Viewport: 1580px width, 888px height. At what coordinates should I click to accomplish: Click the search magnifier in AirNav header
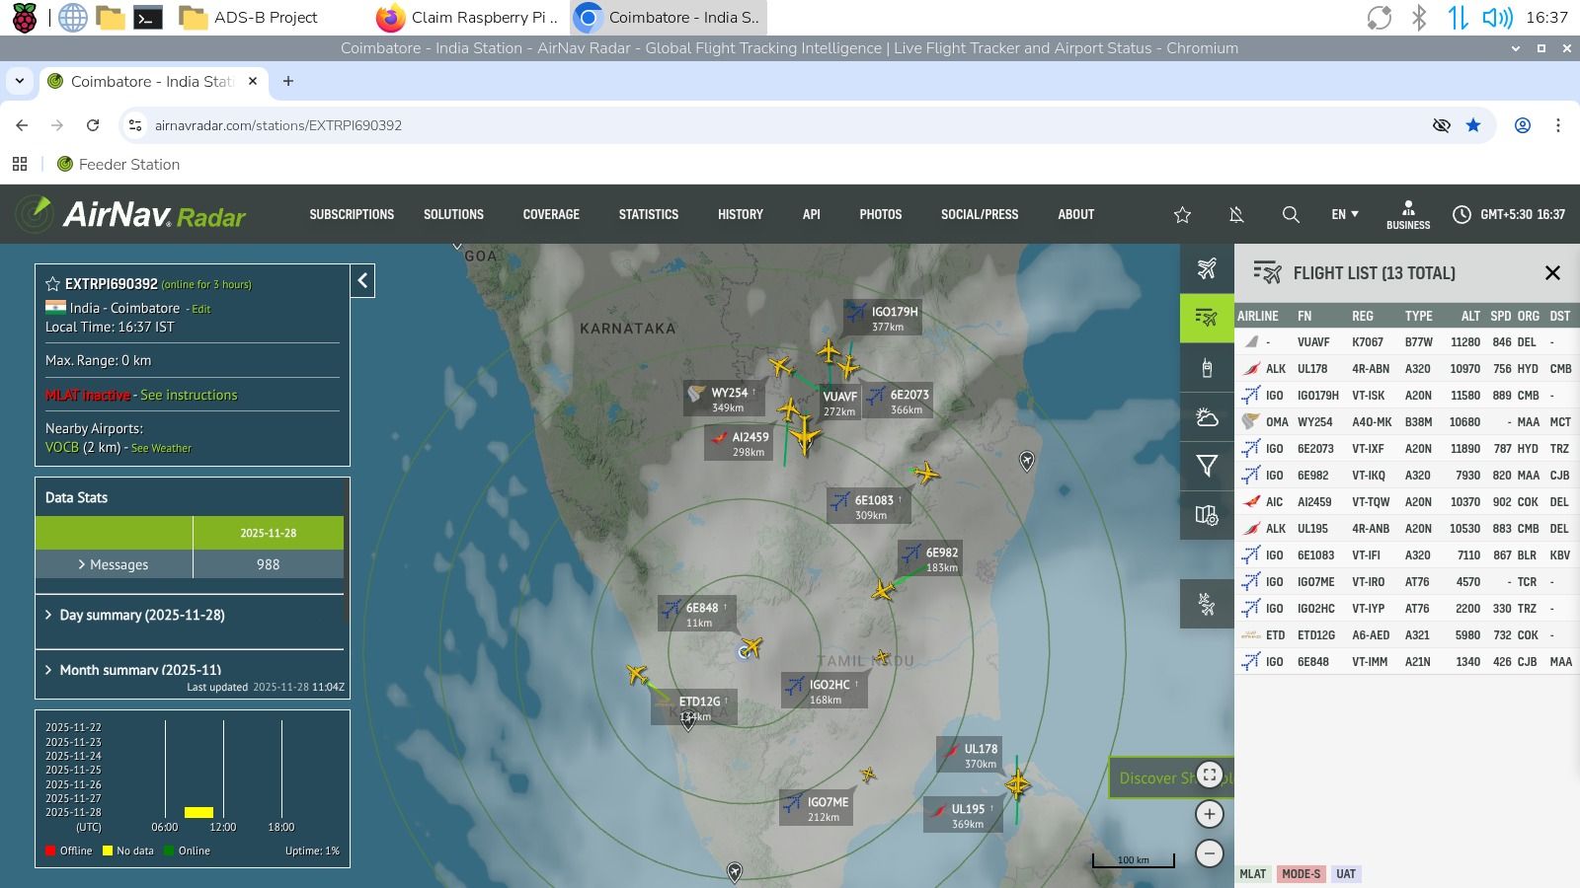[1290, 214]
